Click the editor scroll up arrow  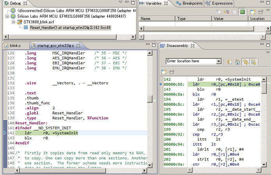pos(150,53)
